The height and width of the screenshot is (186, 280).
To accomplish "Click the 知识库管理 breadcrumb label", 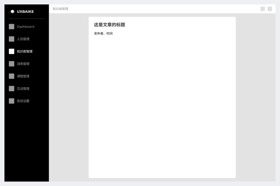I will (x=60, y=9).
